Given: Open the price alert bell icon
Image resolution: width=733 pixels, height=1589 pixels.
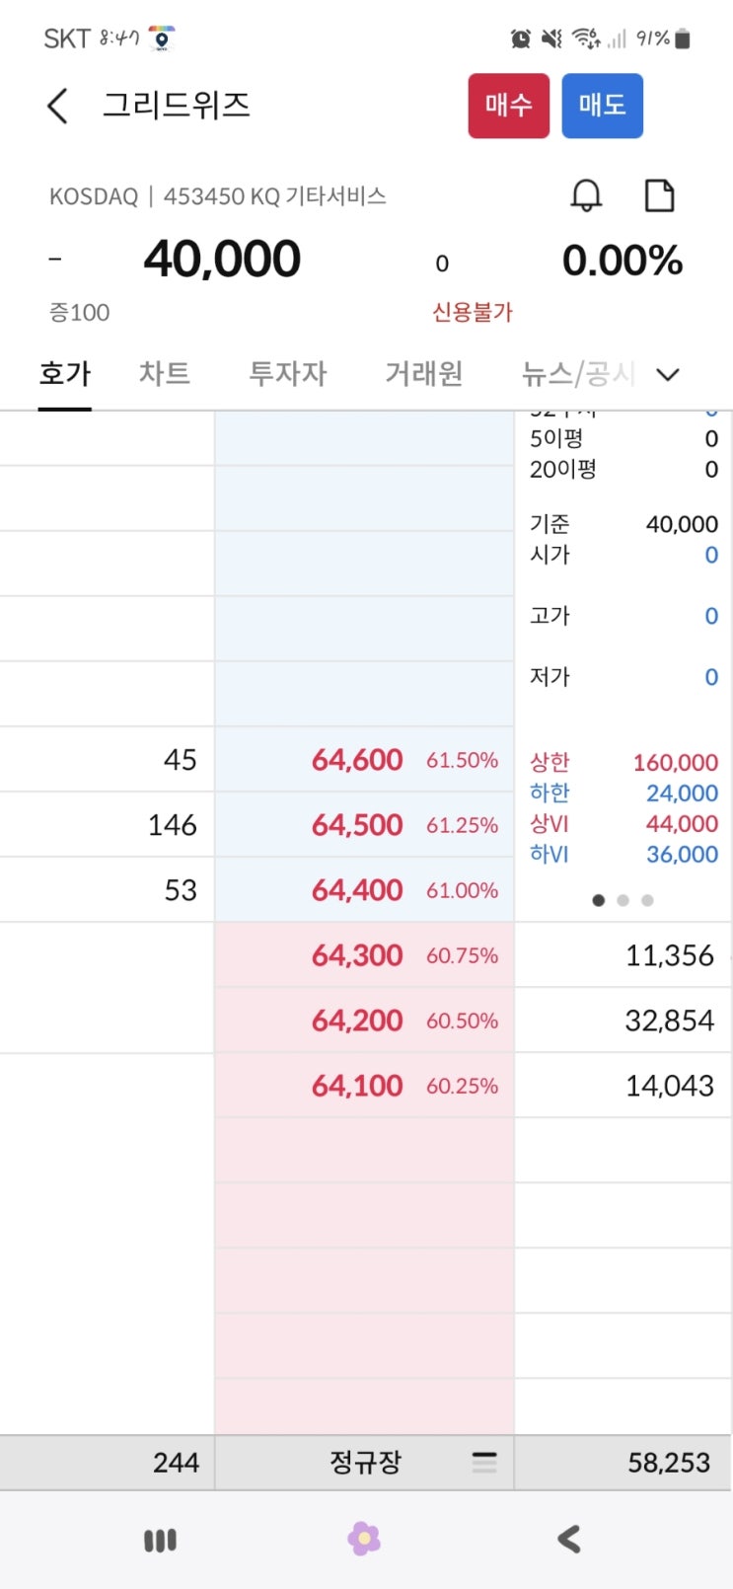Looking at the screenshot, I should (586, 195).
